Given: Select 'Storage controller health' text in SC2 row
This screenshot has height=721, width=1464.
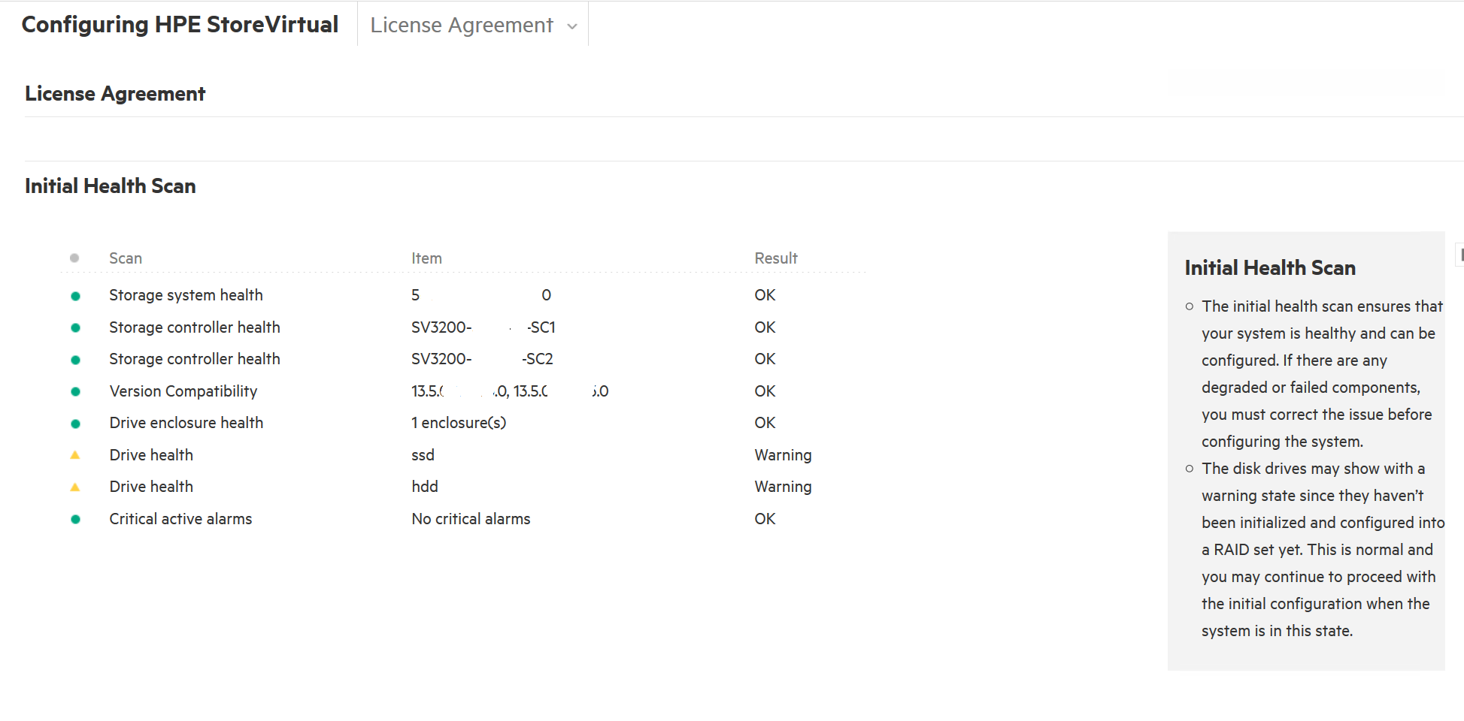Looking at the screenshot, I should [194, 359].
